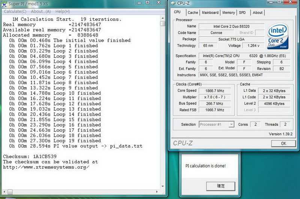The width and height of the screenshot is (300, 199).
Task: Close the Super PI window
Action: pos(159,2)
